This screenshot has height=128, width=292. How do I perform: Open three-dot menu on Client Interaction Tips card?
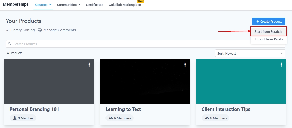[x=281, y=65]
